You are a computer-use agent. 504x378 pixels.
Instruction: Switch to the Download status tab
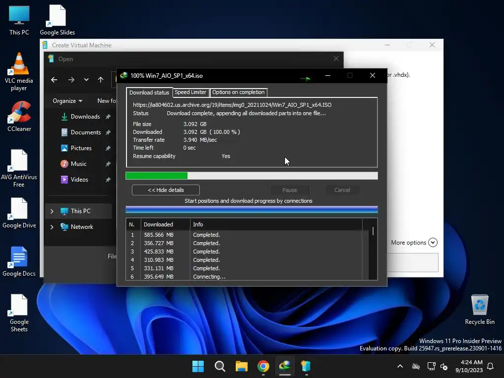click(149, 93)
